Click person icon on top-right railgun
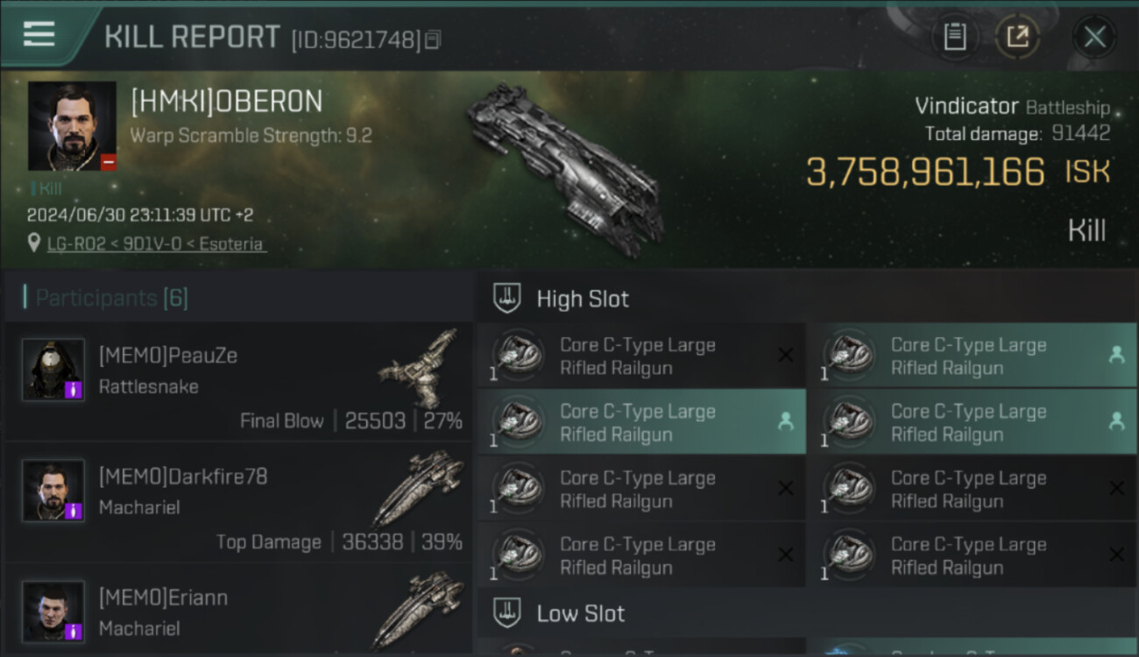Image resolution: width=1139 pixels, height=657 pixels. (1116, 355)
